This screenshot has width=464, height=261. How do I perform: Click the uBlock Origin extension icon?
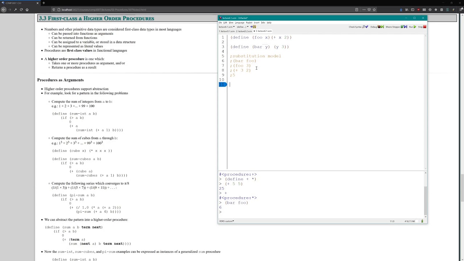pos(418,10)
